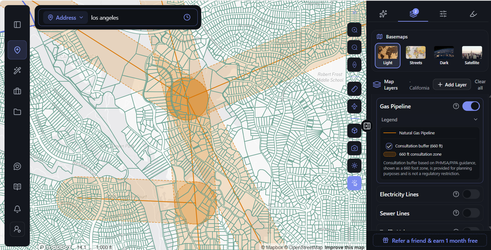This screenshot has height=250, width=491.
Task: Toggle map brightness sun icon
Action: pos(355,166)
